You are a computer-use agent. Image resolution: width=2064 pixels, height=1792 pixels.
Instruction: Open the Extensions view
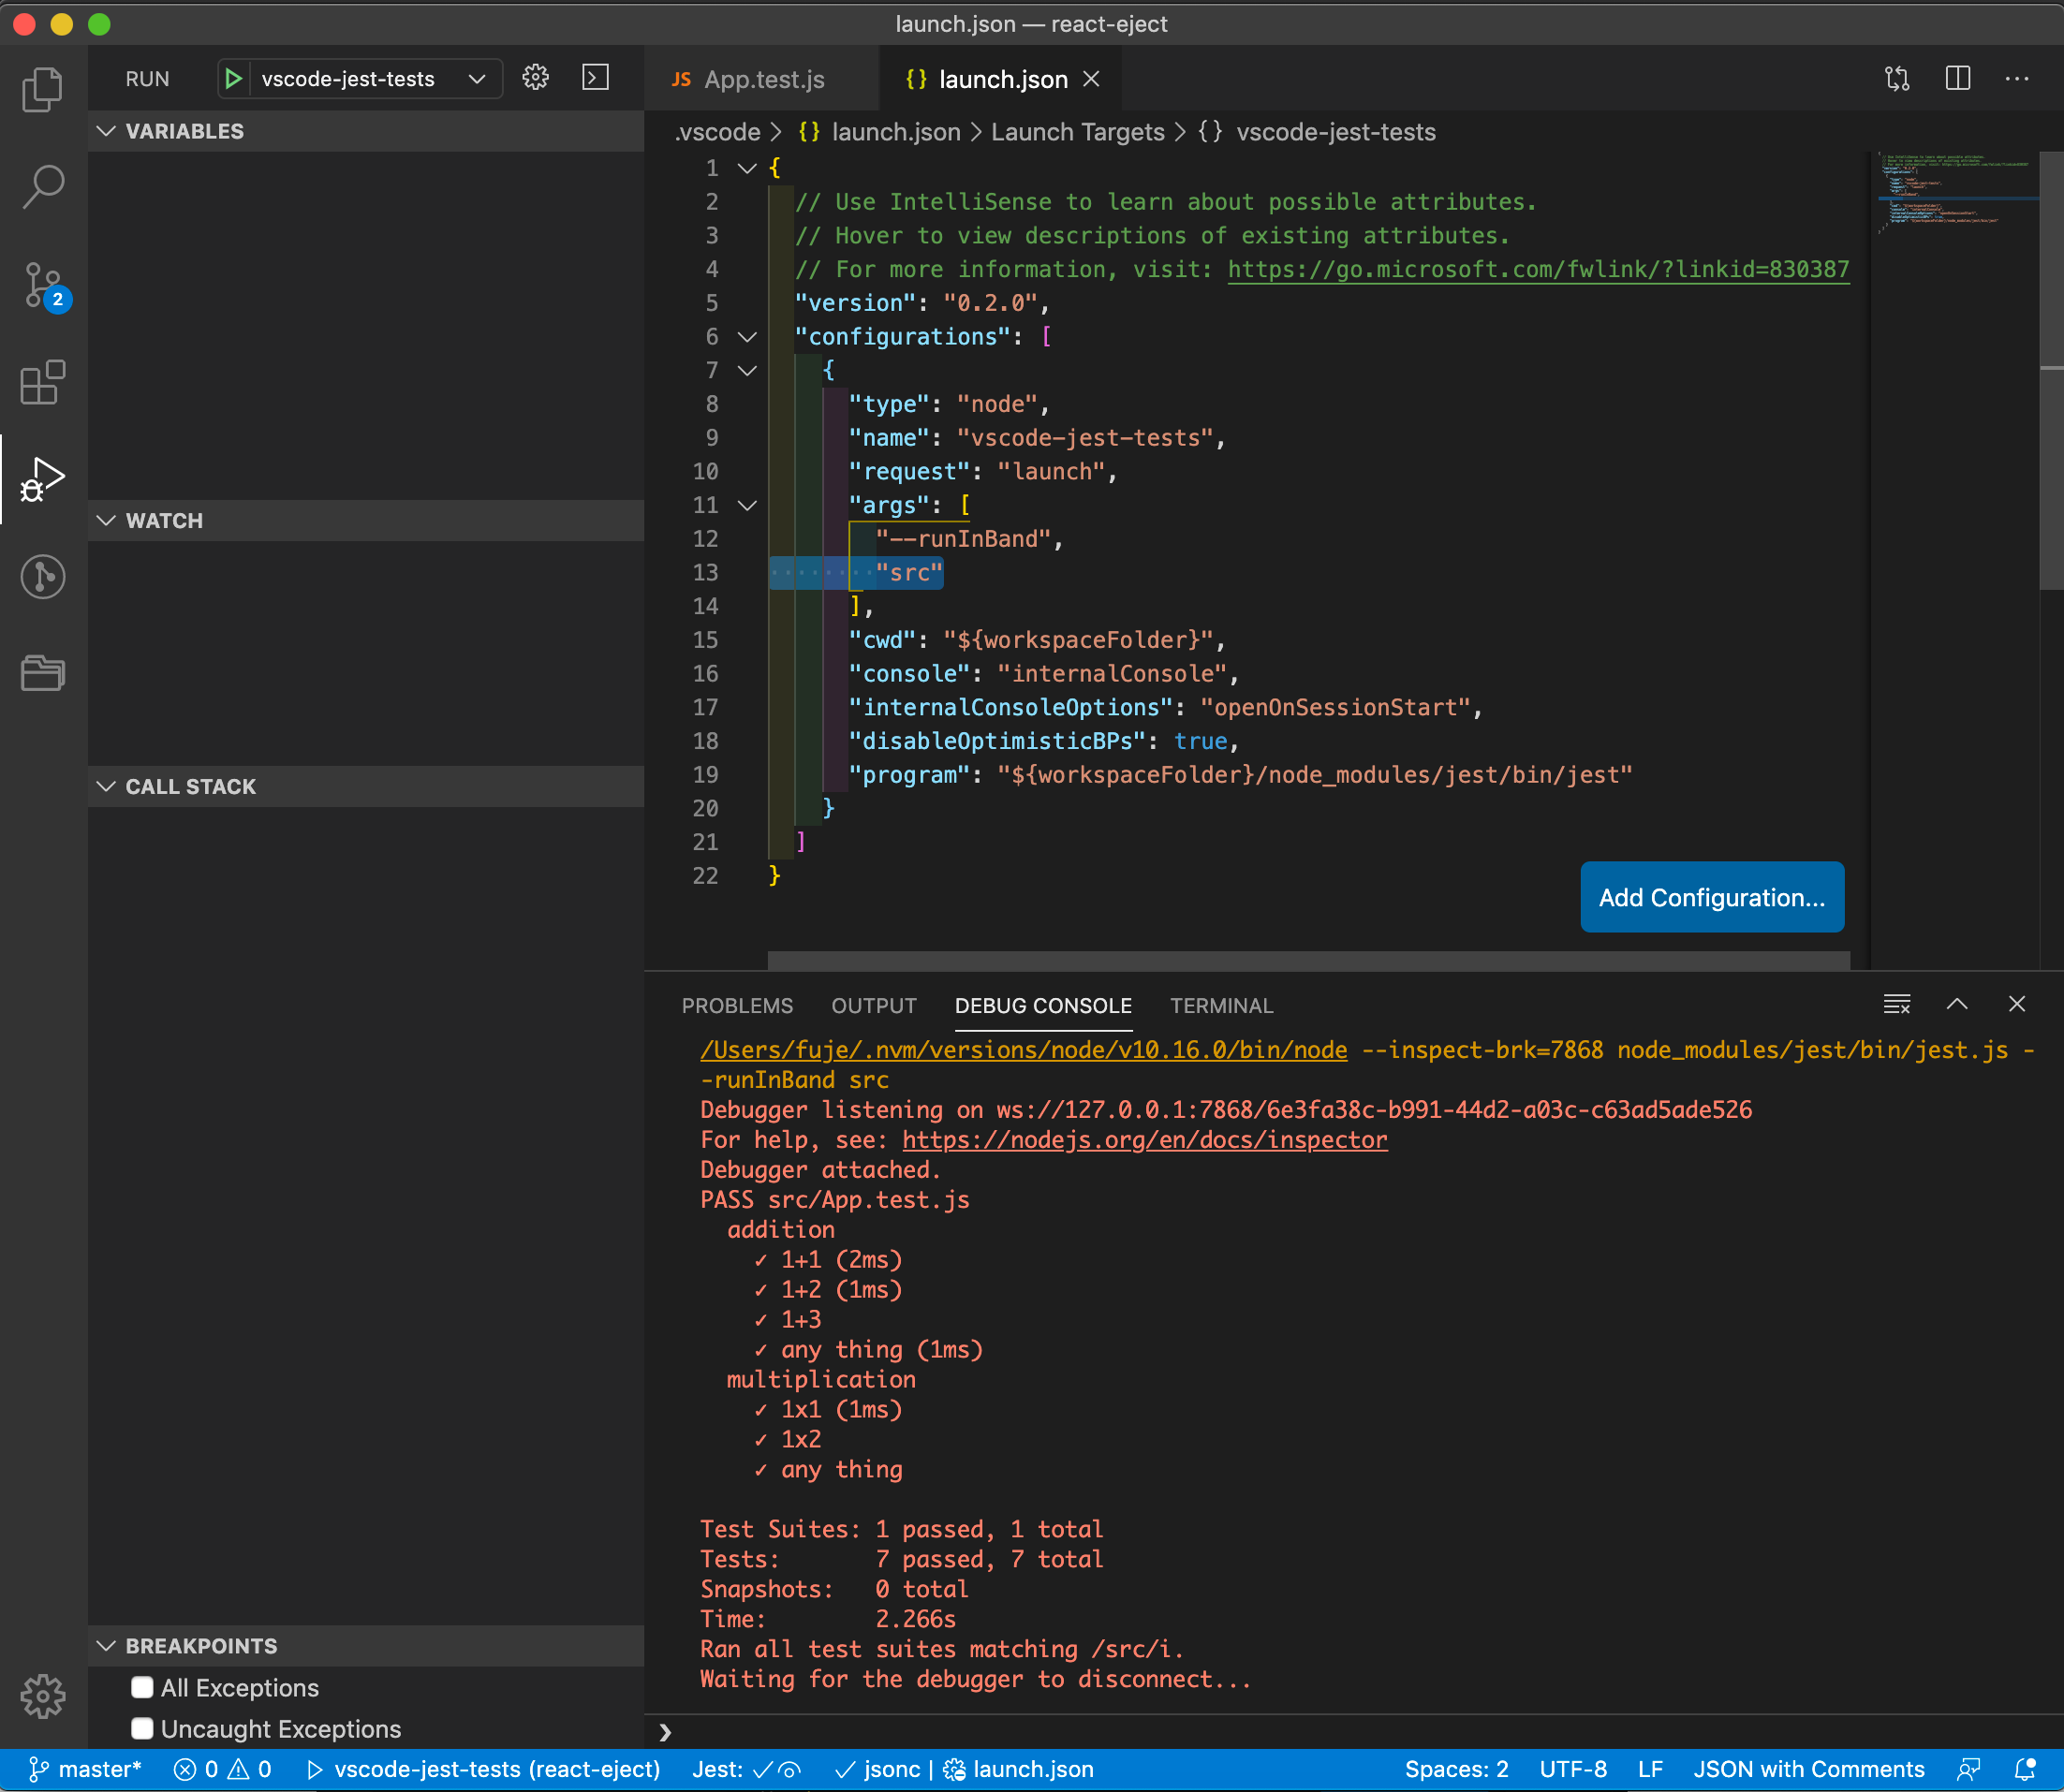pyautogui.click(x=42, y=383)
